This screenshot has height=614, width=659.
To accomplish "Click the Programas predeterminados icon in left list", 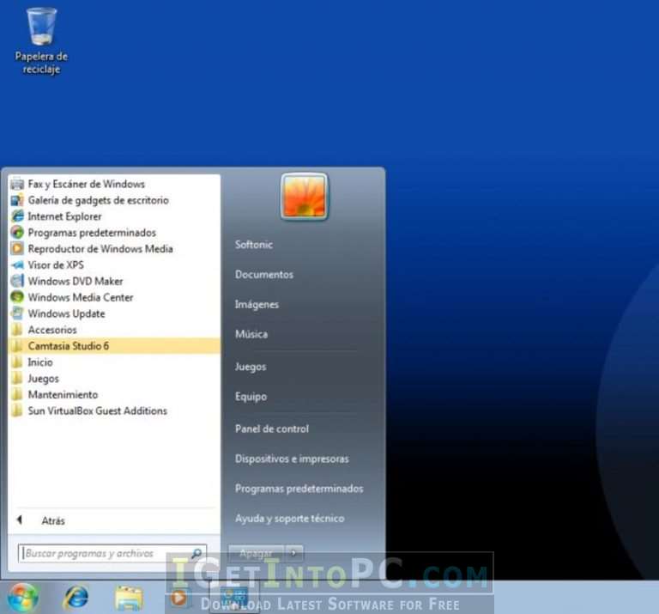I will pos(17,233).
